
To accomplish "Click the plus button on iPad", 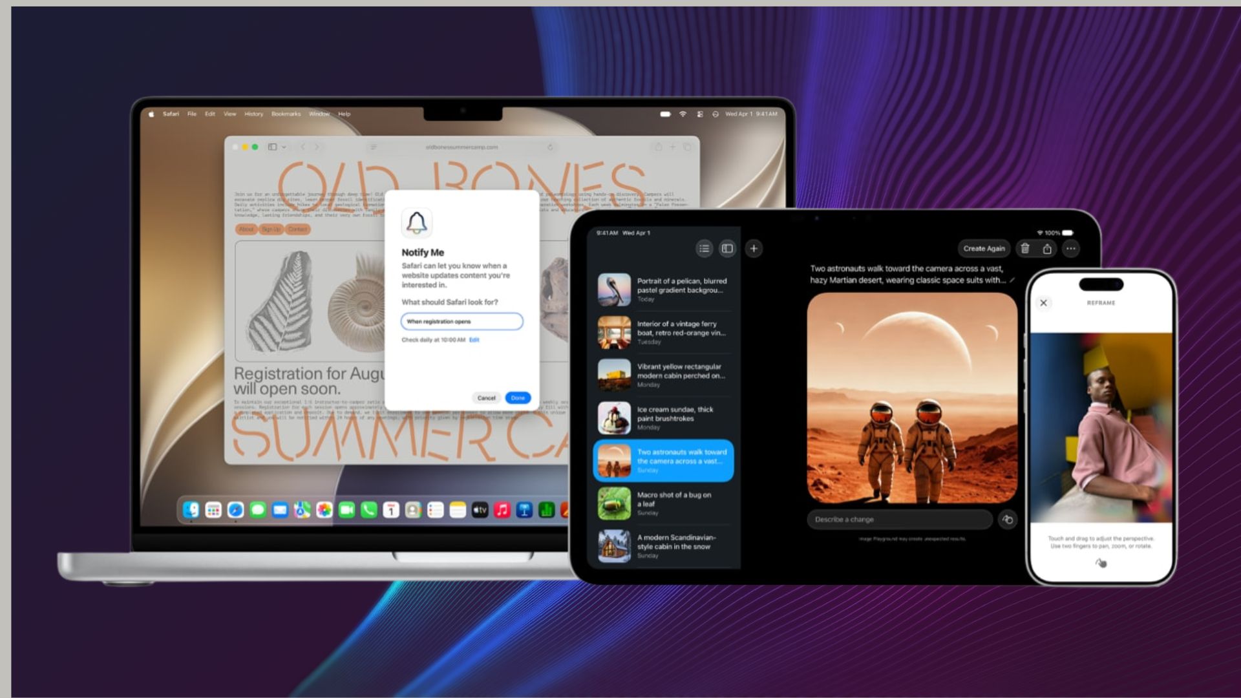I will click(754, 248).
